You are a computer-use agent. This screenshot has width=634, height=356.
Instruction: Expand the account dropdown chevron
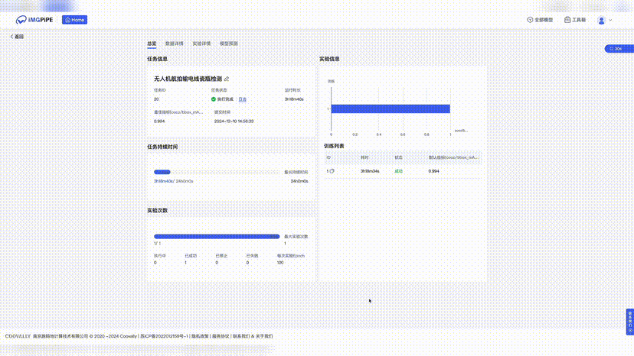click(x=610, y=20)
